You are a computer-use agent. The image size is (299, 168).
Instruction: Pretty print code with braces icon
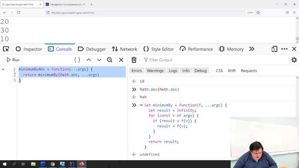(77, 60)
